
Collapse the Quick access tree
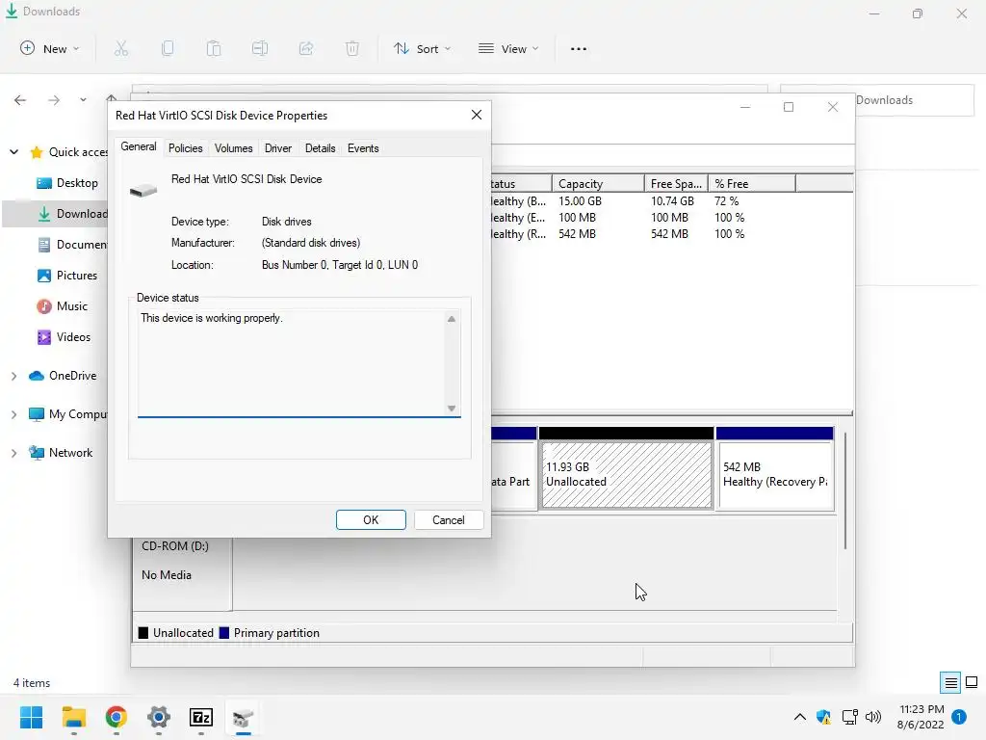point(13,152)
